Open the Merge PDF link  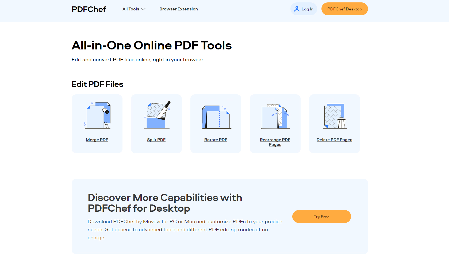point(97,140)
